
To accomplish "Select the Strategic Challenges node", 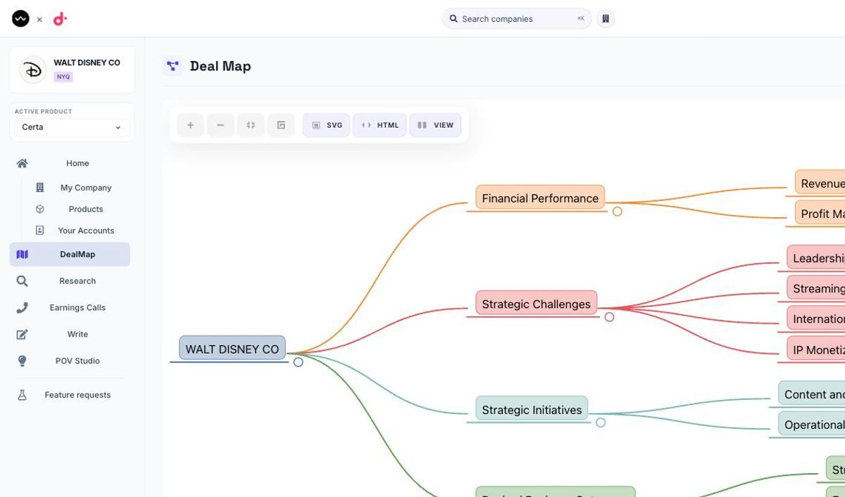I will [x=536, y=304].
